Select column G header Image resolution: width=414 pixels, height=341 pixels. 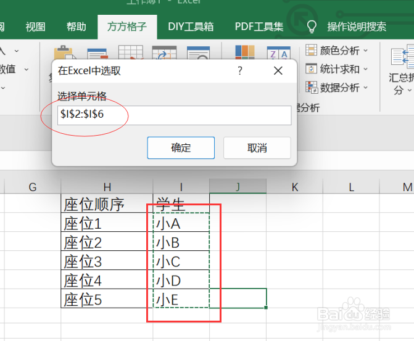(x=33, y=187)
